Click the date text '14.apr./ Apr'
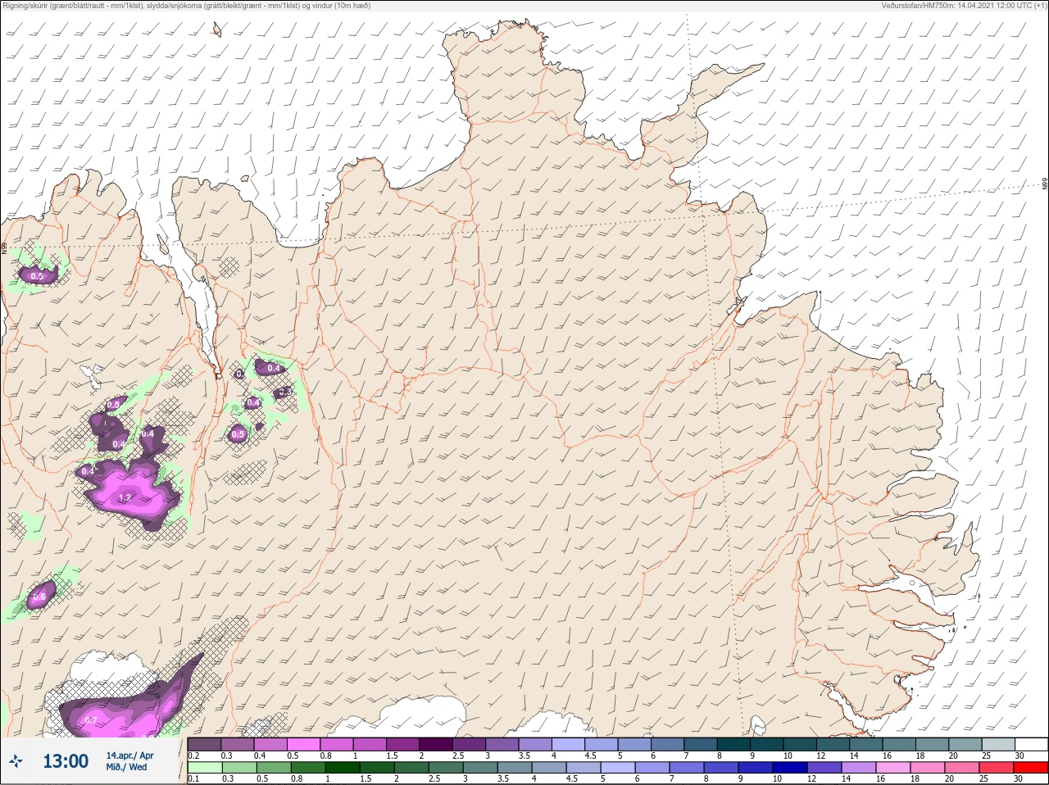This screenshot has width=1049, height=785. click(x=129, y=755)
